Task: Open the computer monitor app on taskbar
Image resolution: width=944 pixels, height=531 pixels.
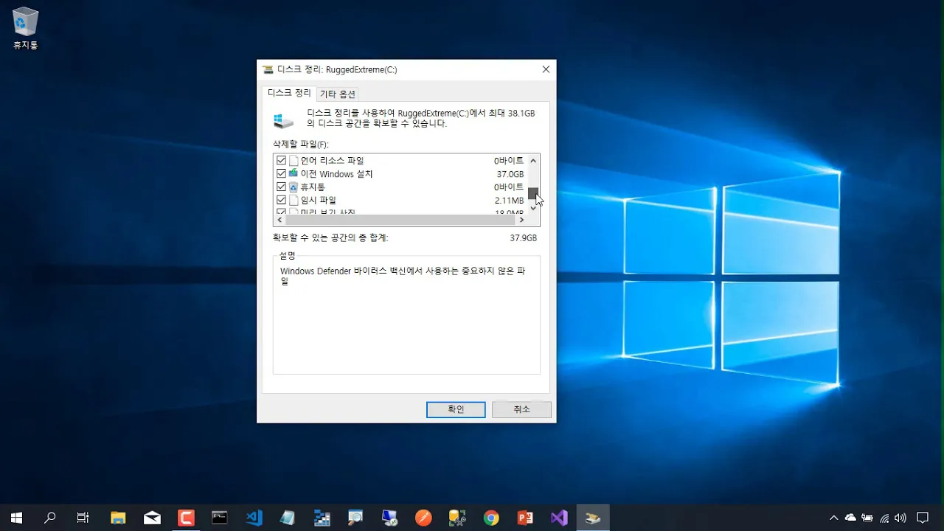Action: (389, 518)
